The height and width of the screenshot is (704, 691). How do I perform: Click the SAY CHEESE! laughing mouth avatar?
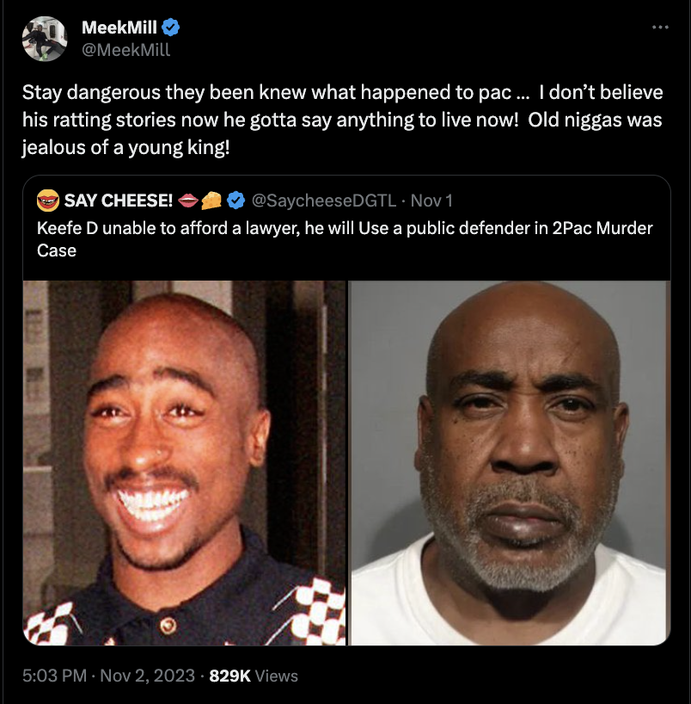pyautogui.click(x=48, y=201)
